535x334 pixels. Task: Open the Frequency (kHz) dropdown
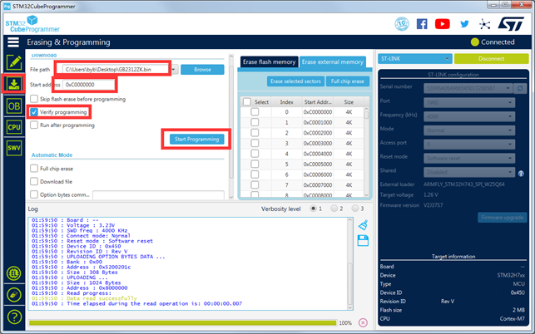469,116
